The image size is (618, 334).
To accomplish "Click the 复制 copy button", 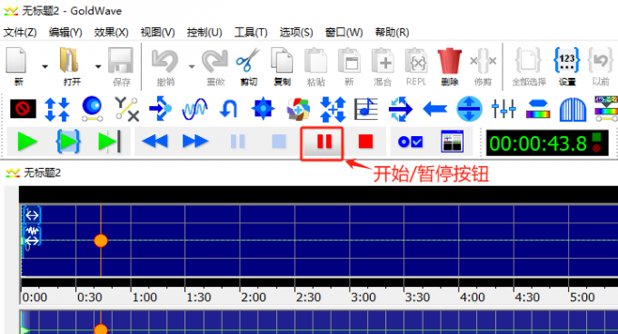I will click(283, 66).
